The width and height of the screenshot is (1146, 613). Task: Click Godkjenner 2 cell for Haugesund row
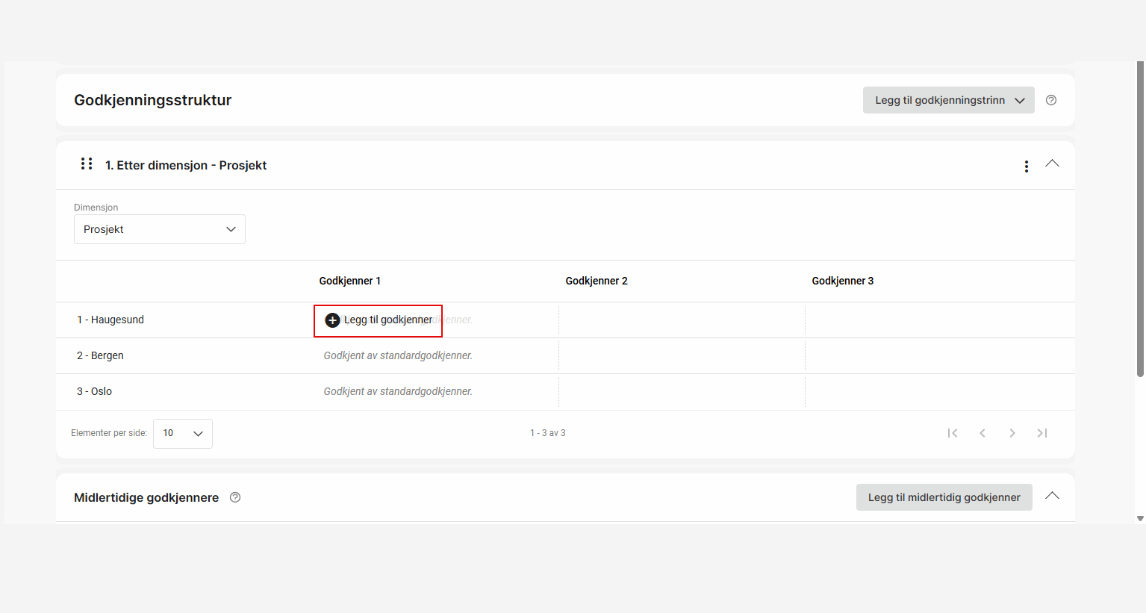[681, 320]
